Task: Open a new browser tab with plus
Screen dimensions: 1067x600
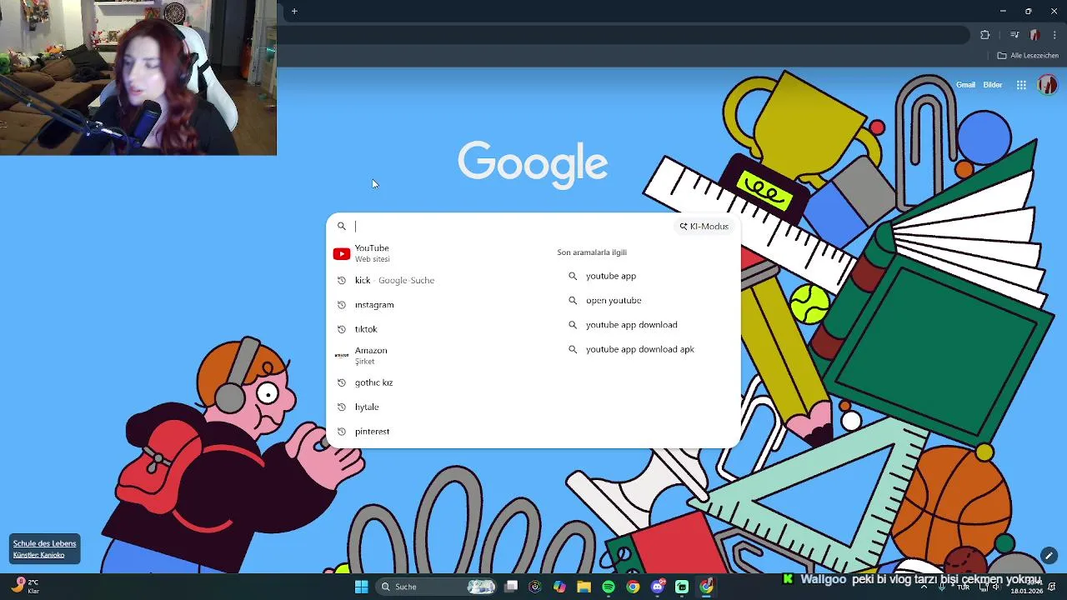Action: point(294,11)
